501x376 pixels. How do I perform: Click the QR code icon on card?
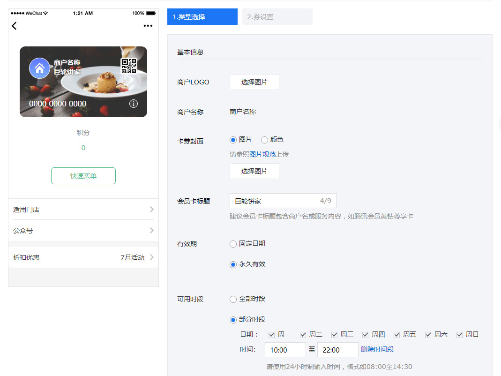pyautogui.click(x=129, y=66)
